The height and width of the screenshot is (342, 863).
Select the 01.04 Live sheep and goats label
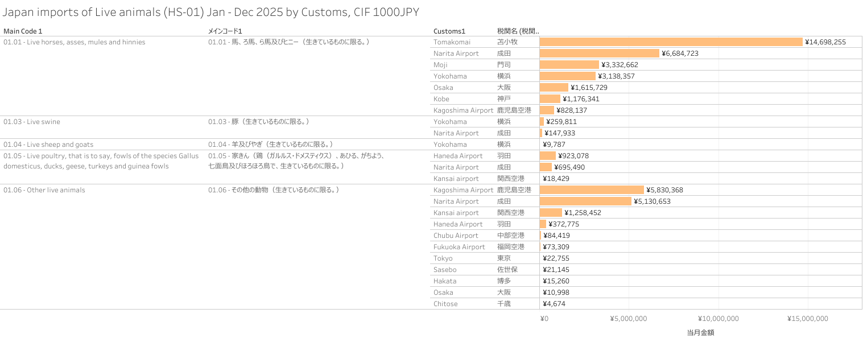click(48, 145)
